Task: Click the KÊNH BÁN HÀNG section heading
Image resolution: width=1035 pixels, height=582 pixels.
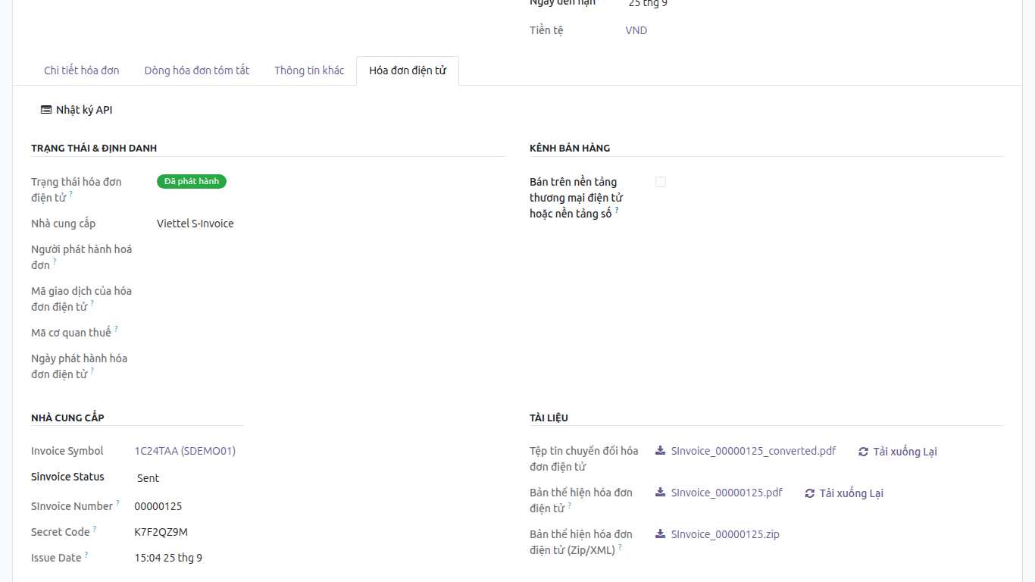Action: pos(570,148)
